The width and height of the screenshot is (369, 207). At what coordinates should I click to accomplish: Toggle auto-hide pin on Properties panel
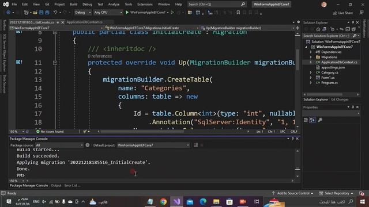tap(353, 107)
